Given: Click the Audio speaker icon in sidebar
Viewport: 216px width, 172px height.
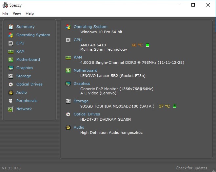Looking at the screenshot, I should (11, 92).
